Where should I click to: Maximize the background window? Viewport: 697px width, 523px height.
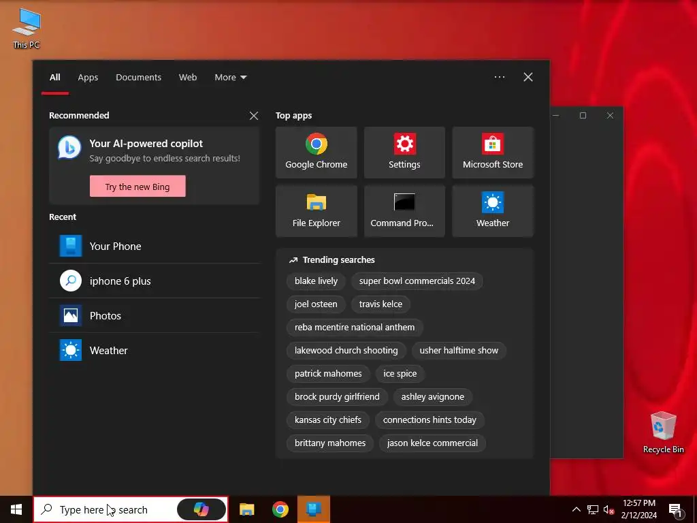[583, 116]
